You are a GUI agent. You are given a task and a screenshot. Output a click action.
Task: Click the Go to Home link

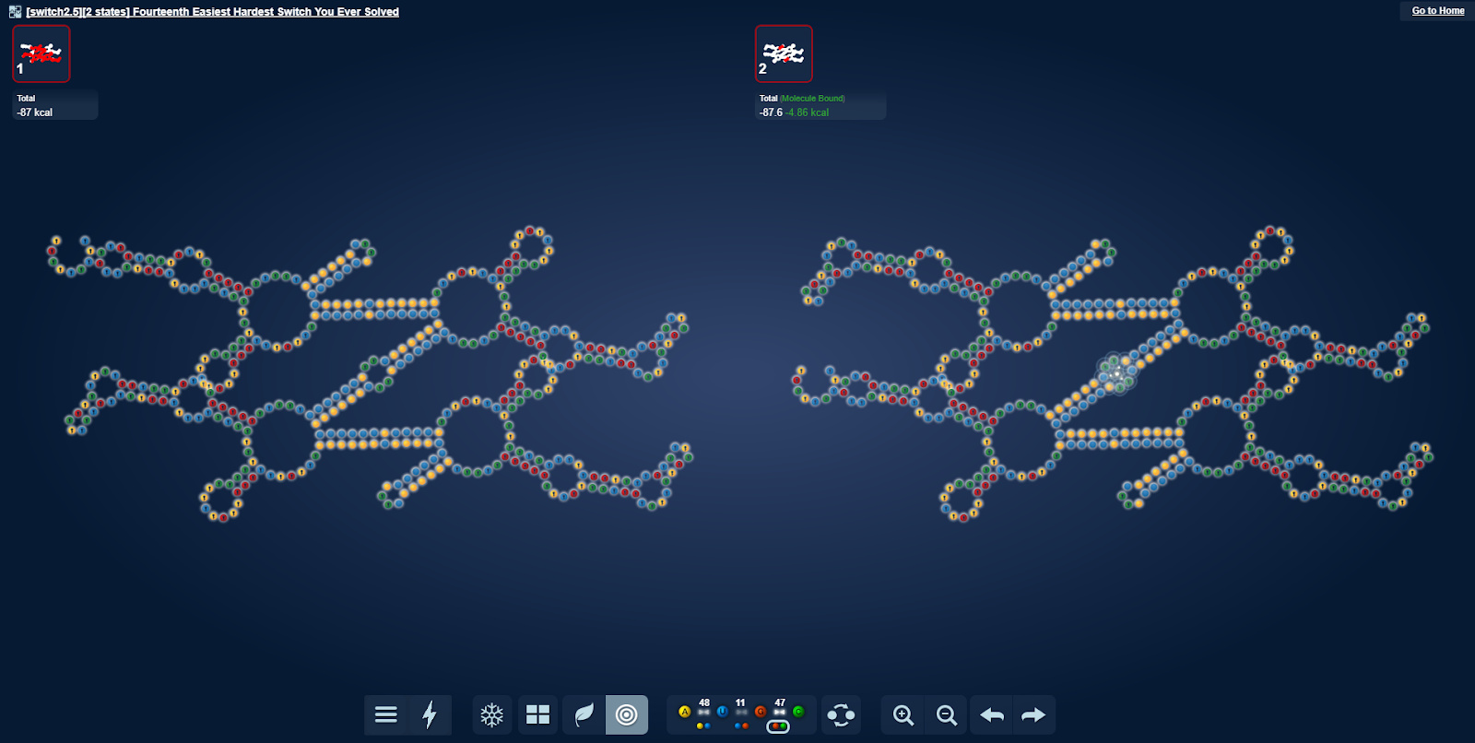coord(1437,11)
